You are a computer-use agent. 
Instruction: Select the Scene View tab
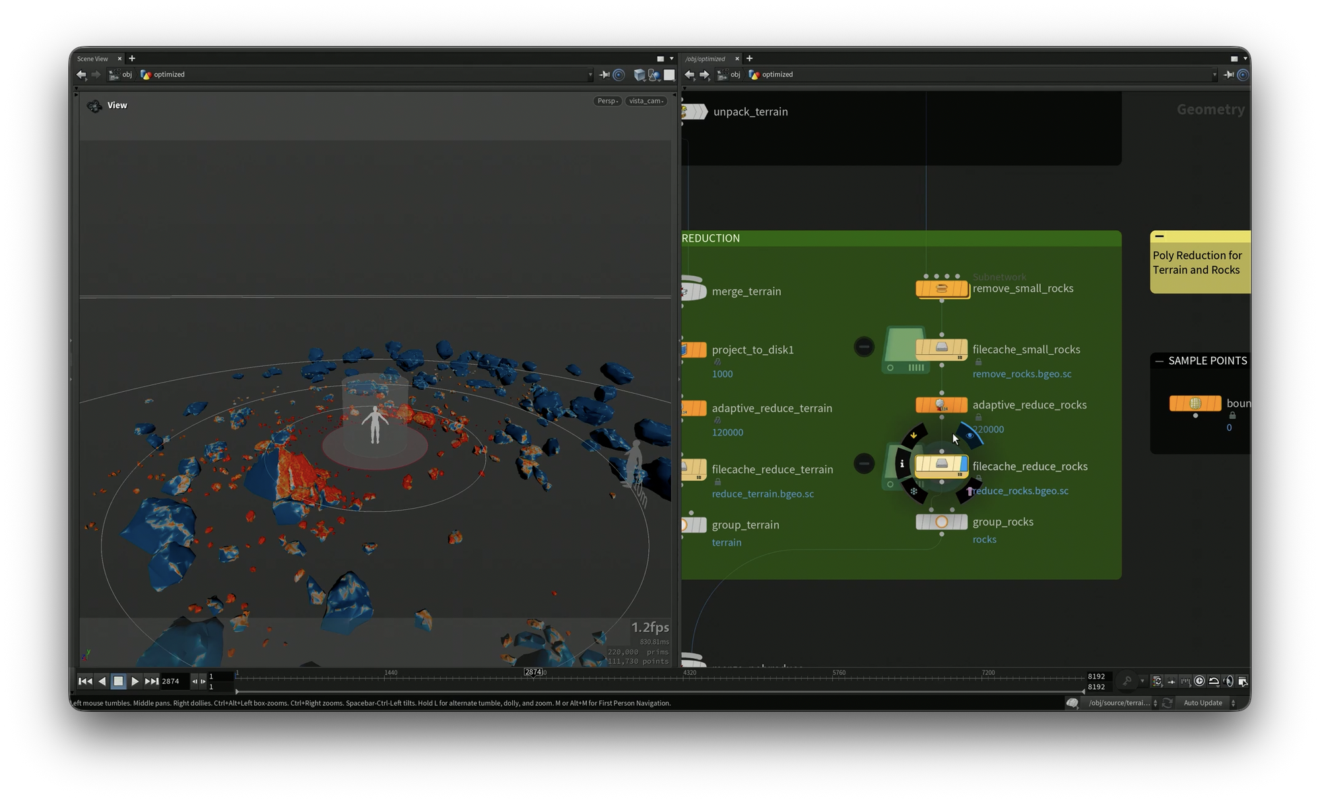point(93,59)
